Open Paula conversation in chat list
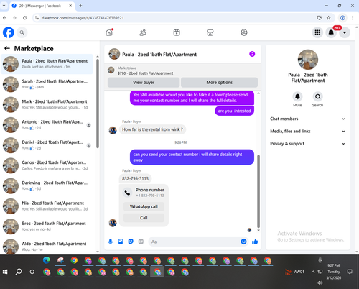This screenshot has height=289, width=359. pos(47,64)
